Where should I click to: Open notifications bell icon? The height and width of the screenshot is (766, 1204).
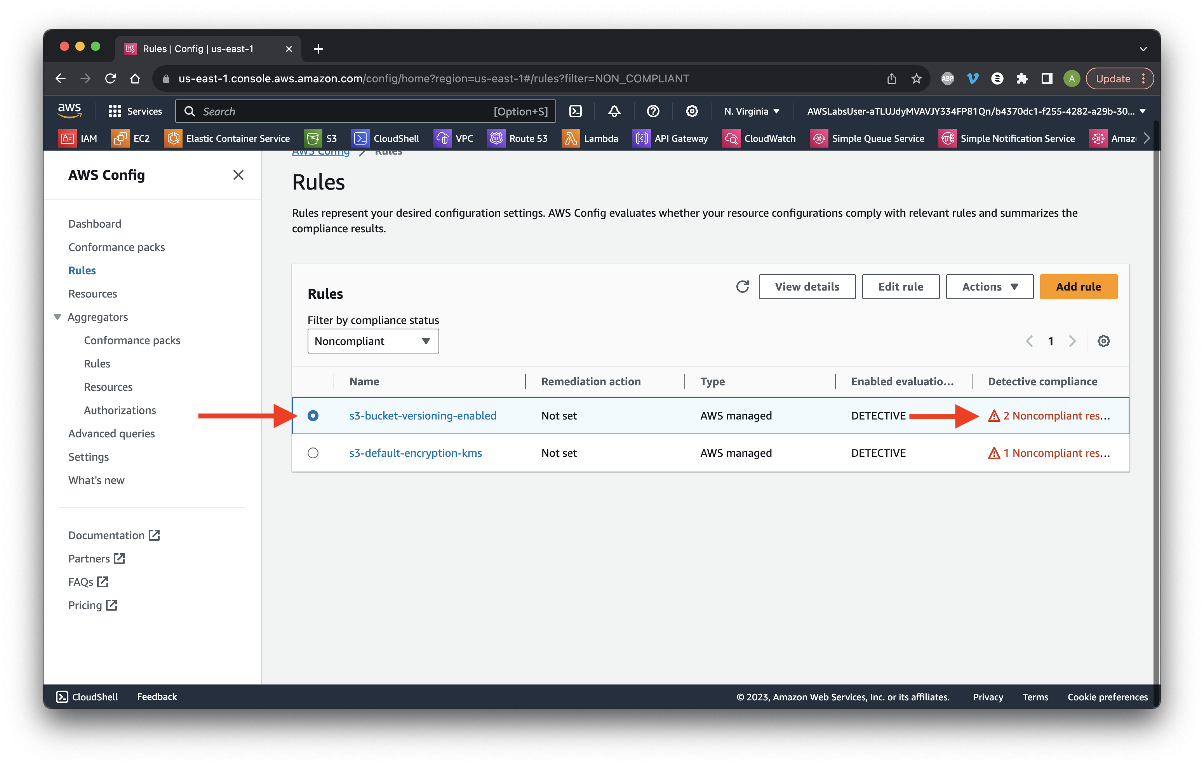614,111
